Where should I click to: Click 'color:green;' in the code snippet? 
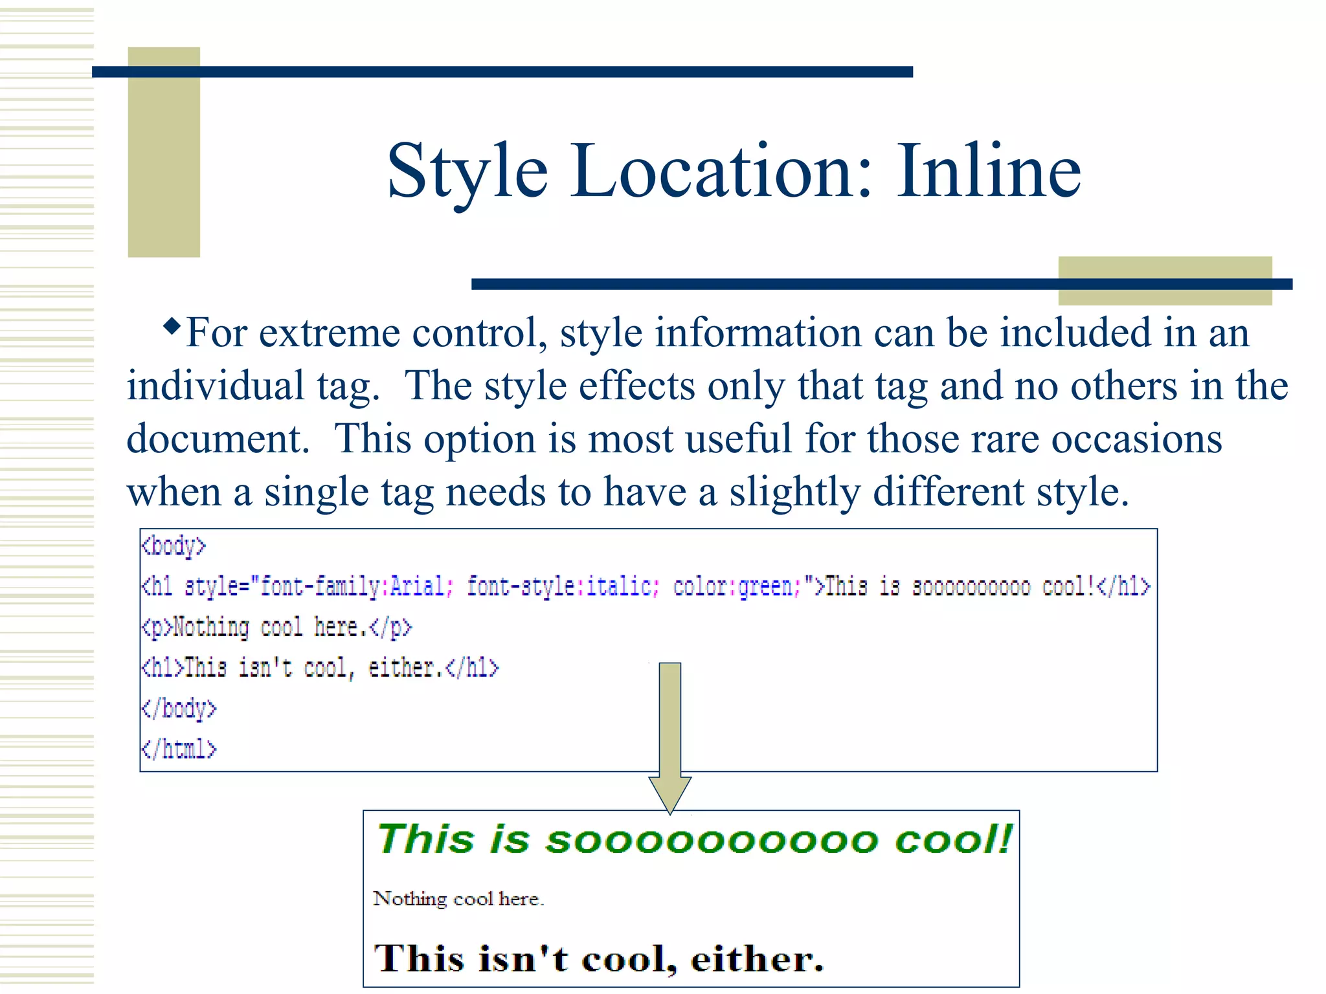(x=737, y=586)
